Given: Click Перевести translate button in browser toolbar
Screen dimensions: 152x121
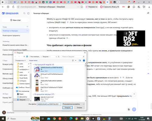Looking at the screenshot, I should (92, 7).
